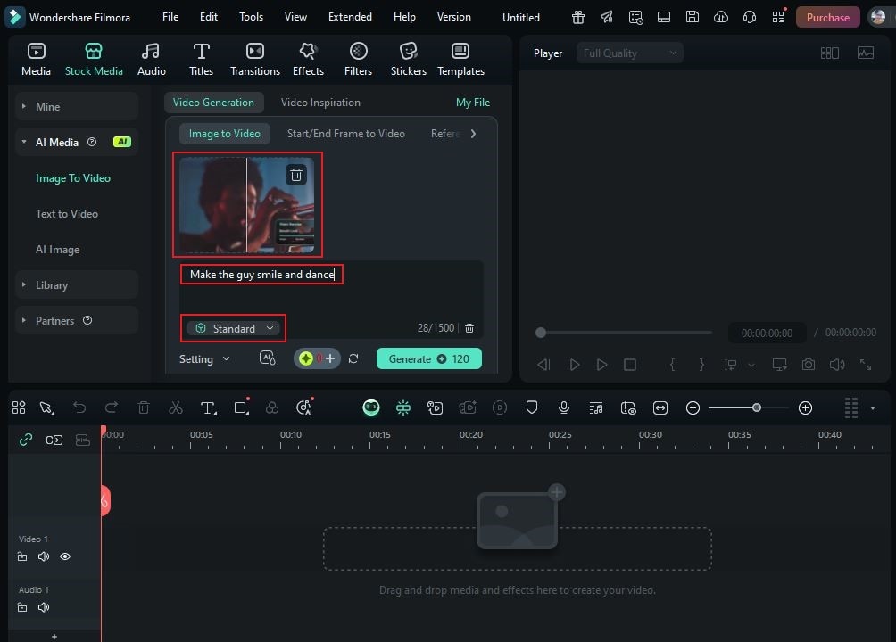Open My File link

click(473, 103)
